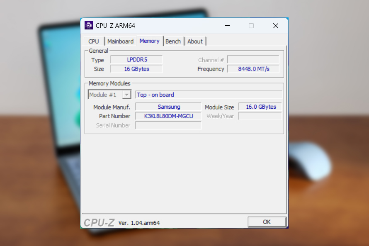The image size is (369, 246).
Task: Go to the Bench tab
Action: (x=173, y=41)
